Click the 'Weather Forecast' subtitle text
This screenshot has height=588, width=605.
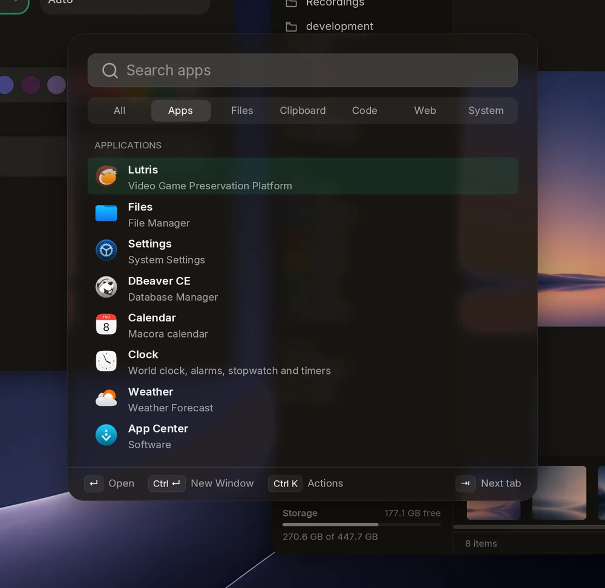coord(171,408)
